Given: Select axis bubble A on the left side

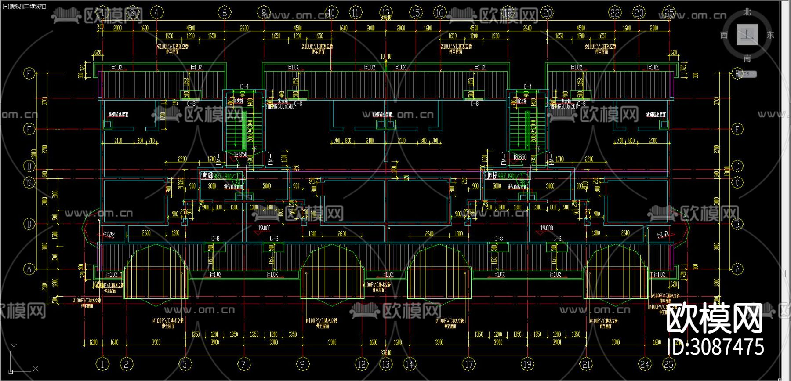Looking at the screenshot, I should (29, 269).
